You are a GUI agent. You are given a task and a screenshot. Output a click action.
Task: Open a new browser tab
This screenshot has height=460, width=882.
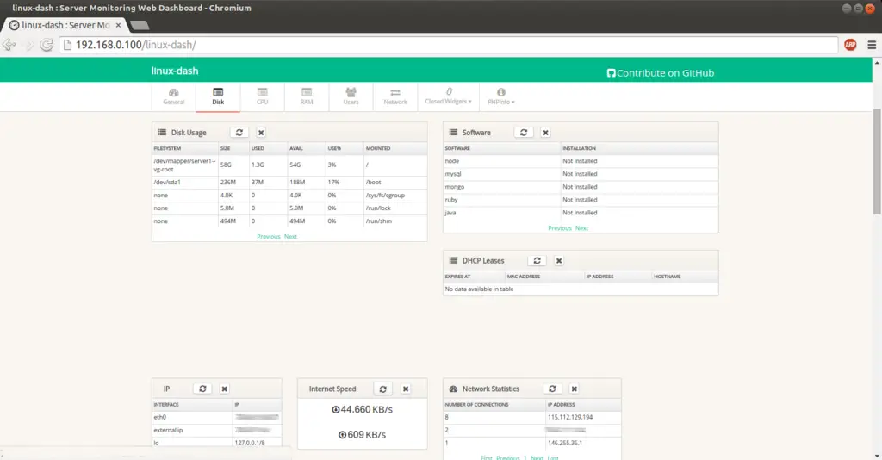pyautogui.click(x=140, y=25)
